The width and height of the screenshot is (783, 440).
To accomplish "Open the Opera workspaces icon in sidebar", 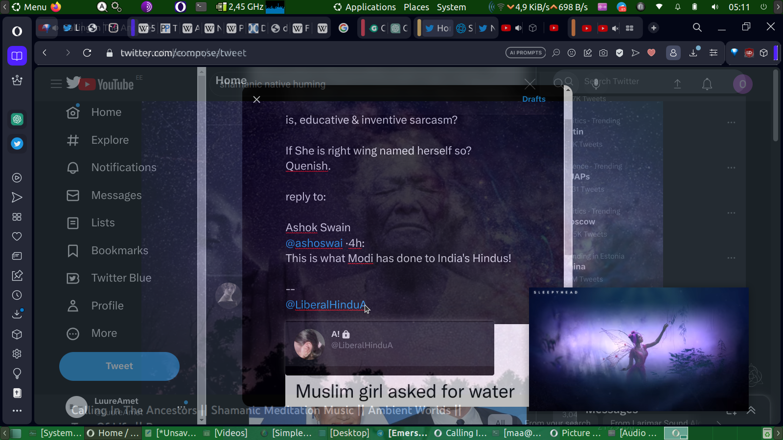I will (17, 56).
